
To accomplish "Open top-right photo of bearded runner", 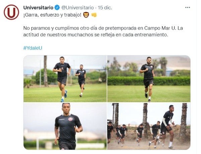I will (x=149, y=79).
